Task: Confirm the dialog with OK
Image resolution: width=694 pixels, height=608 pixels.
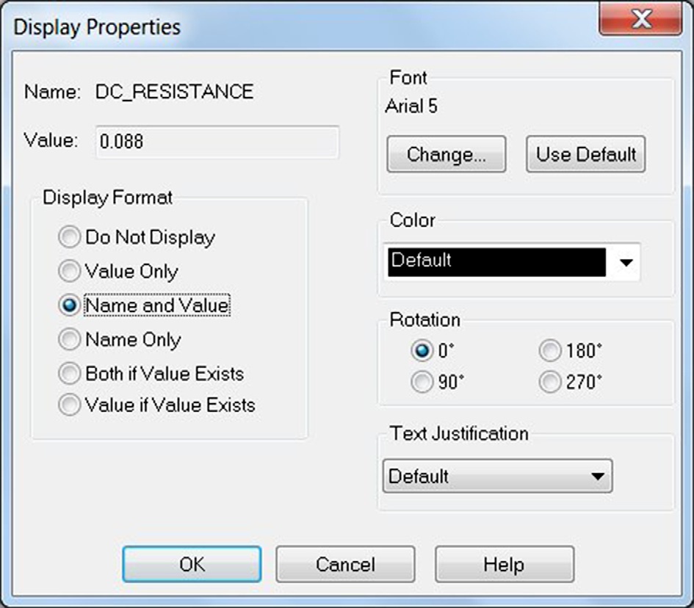Action: (192, 564)
